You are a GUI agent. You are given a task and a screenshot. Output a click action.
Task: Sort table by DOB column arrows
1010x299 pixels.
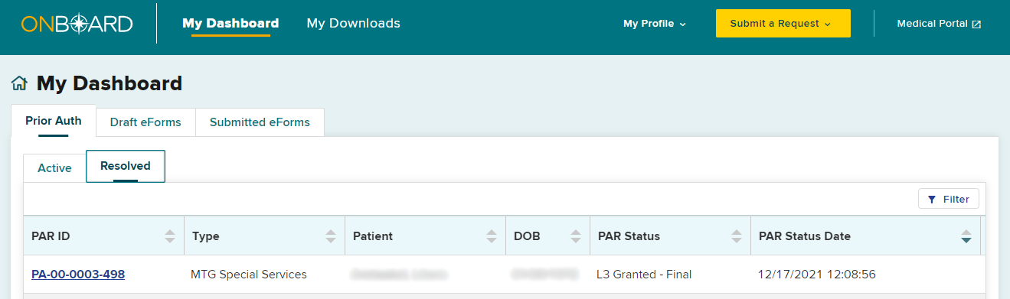pyautogui.click(x=576, y=236)
